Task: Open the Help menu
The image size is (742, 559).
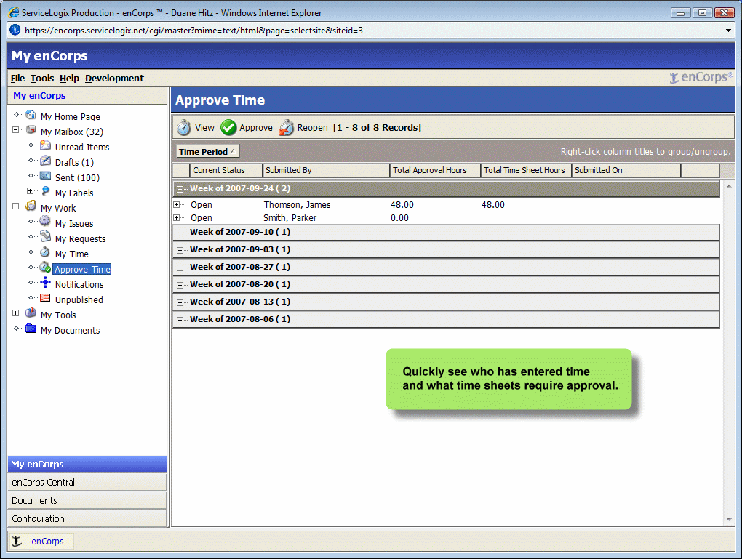Action: tap(69, 78)
